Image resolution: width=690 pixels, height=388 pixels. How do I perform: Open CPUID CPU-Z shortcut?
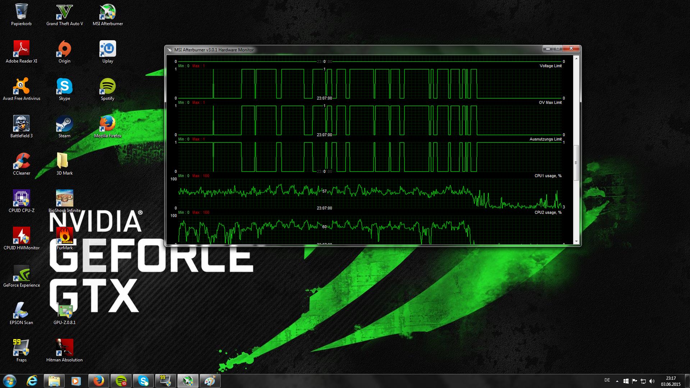(21, 202)
